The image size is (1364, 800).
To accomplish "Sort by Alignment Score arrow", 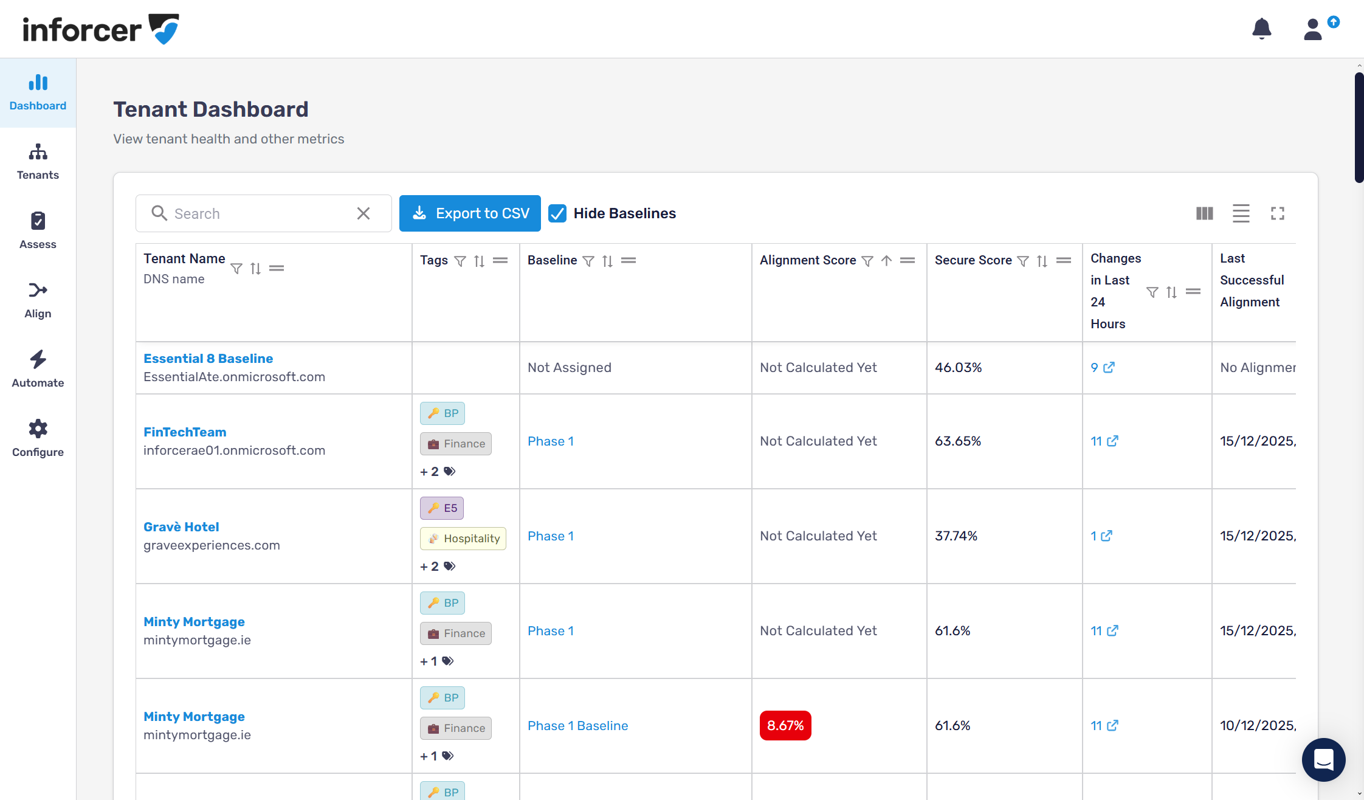I will pyautogui.click(x=886, y=261).
